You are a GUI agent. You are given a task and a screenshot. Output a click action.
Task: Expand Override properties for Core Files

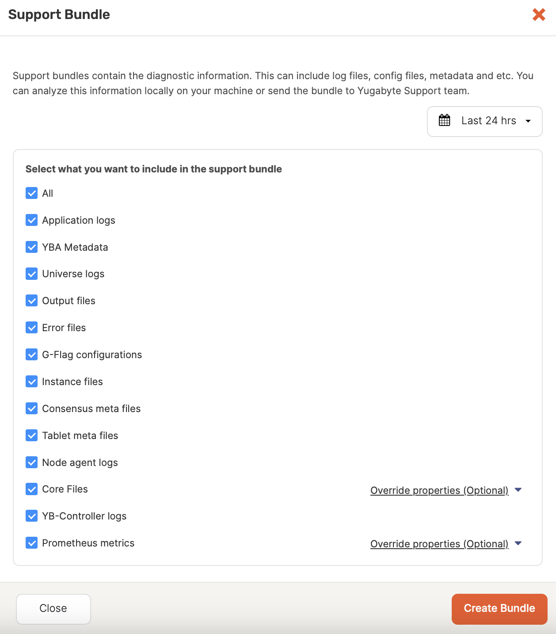click(439, 490)
